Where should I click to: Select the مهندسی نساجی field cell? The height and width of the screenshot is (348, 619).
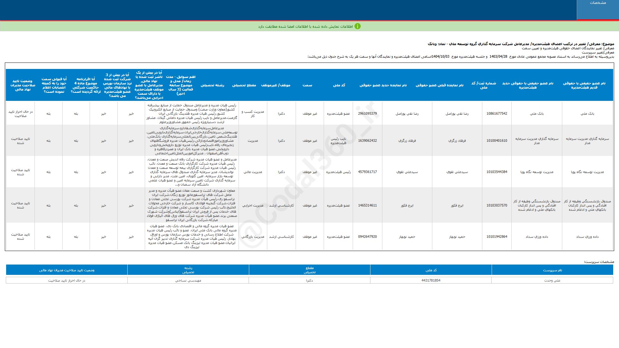coord(188,280)
